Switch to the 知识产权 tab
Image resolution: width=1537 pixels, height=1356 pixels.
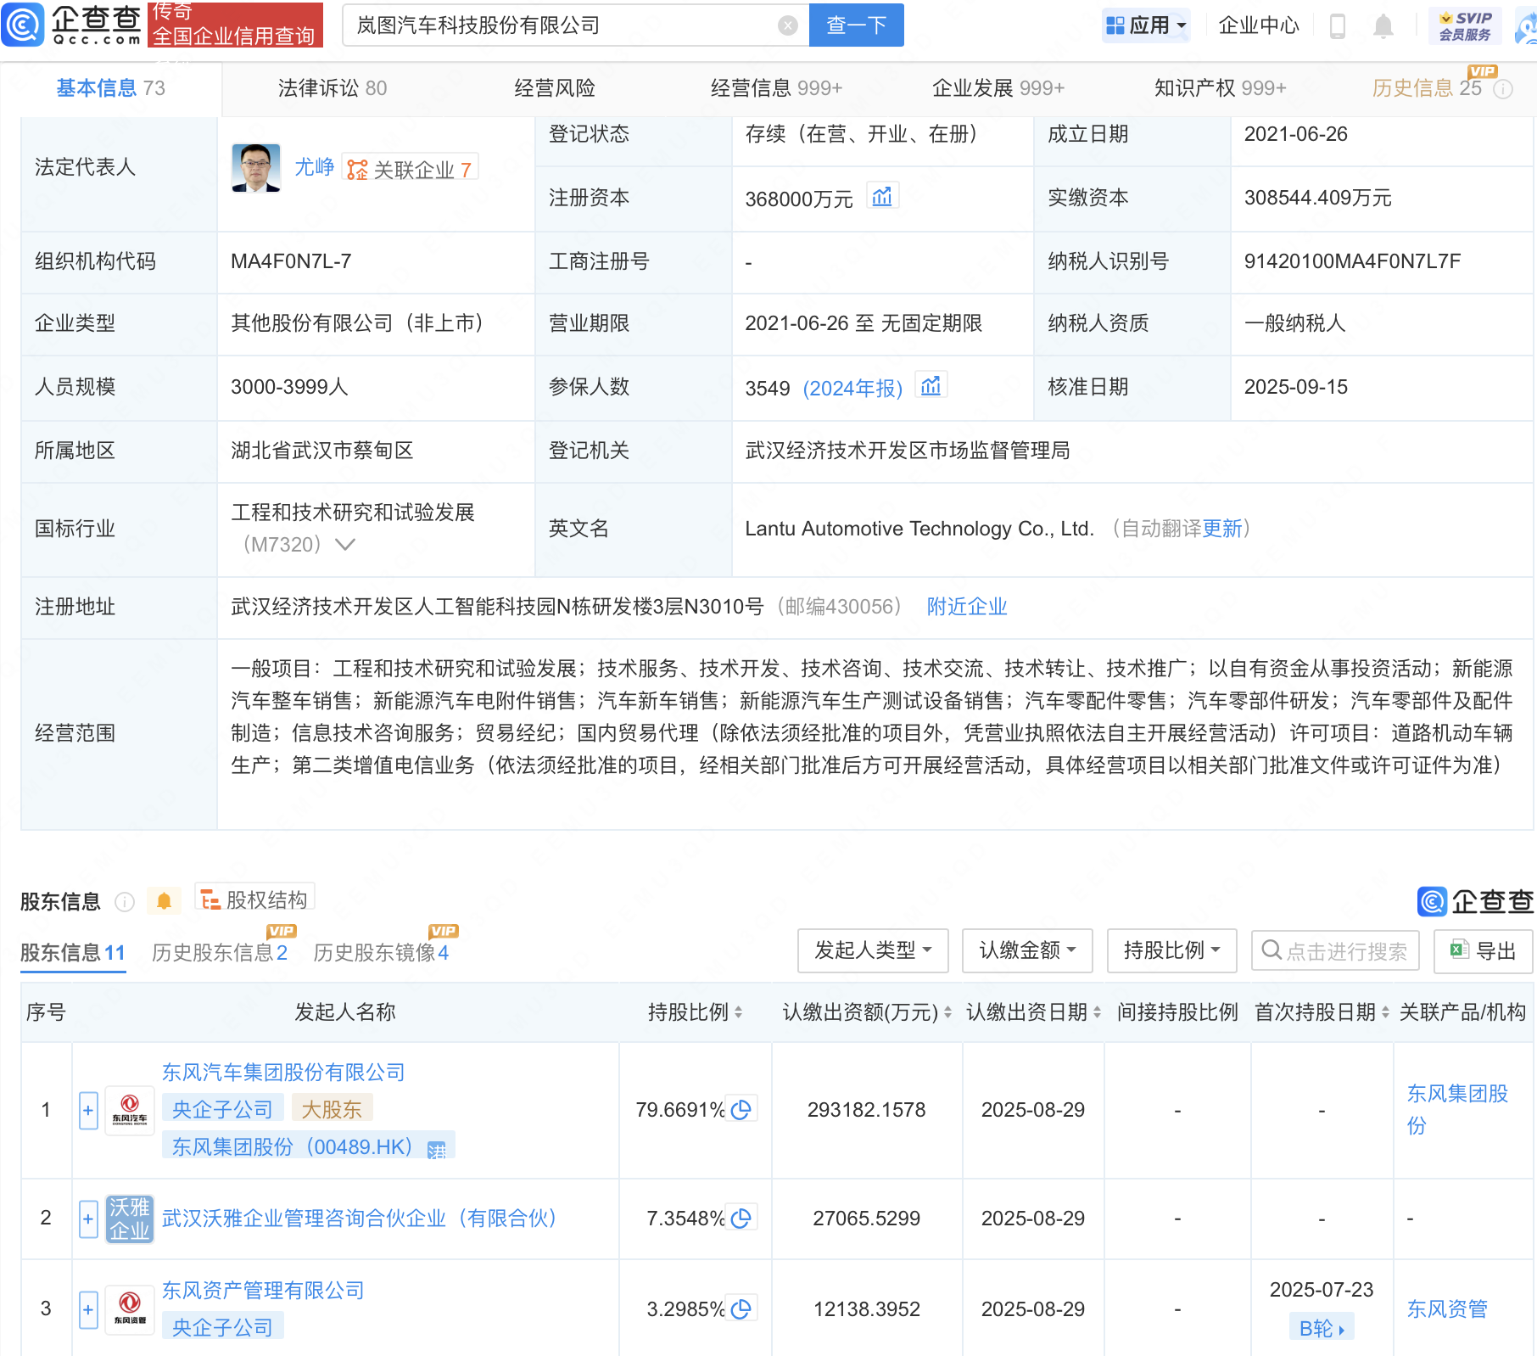(x=1219, y=88)
